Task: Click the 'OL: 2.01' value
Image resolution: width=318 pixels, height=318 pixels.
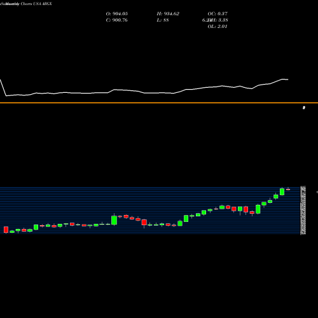Action: click(x=218, y=27)
